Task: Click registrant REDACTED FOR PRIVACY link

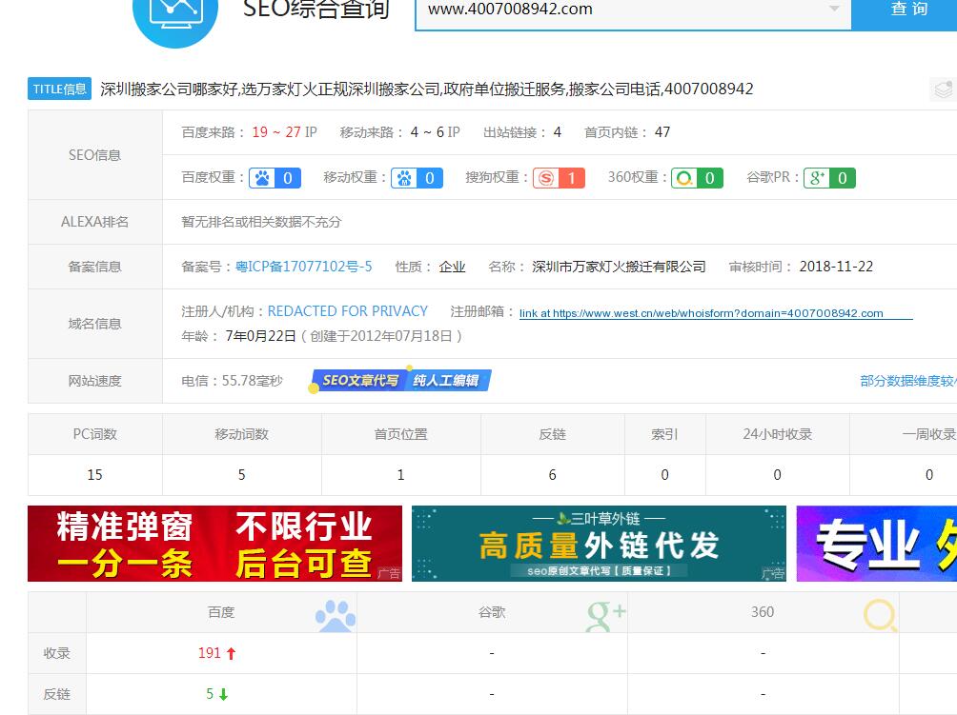Action: click(348, 311)
